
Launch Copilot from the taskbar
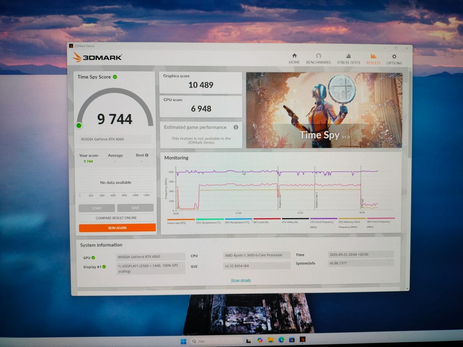tap(260, 340)
